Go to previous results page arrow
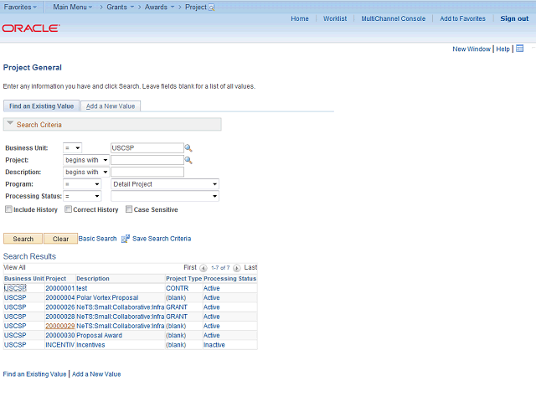The width and height of the screenshot is (536, 402). coord(203,268)
